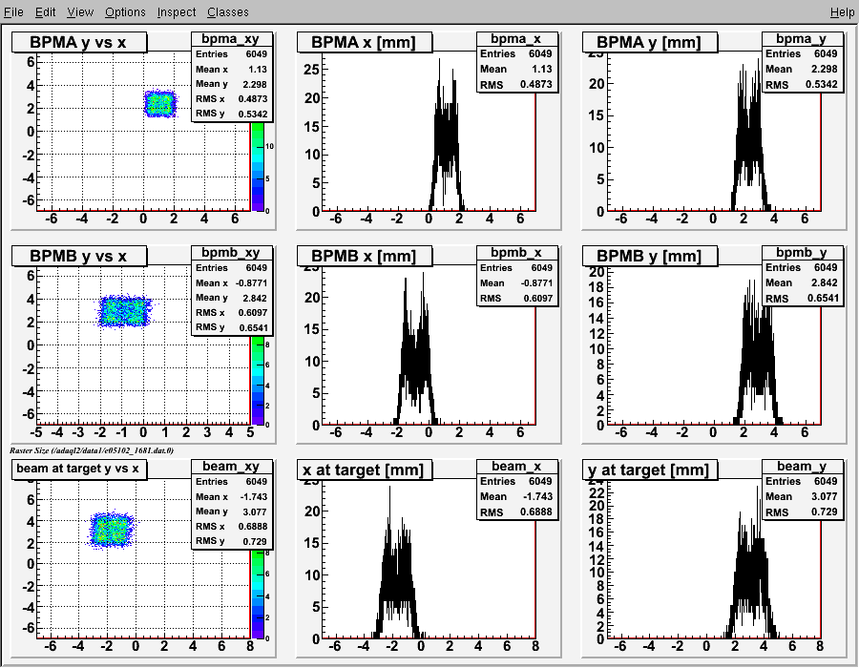Click the beam_x stats box header
This screenshot has height=668, width=859.
point(516,466)
